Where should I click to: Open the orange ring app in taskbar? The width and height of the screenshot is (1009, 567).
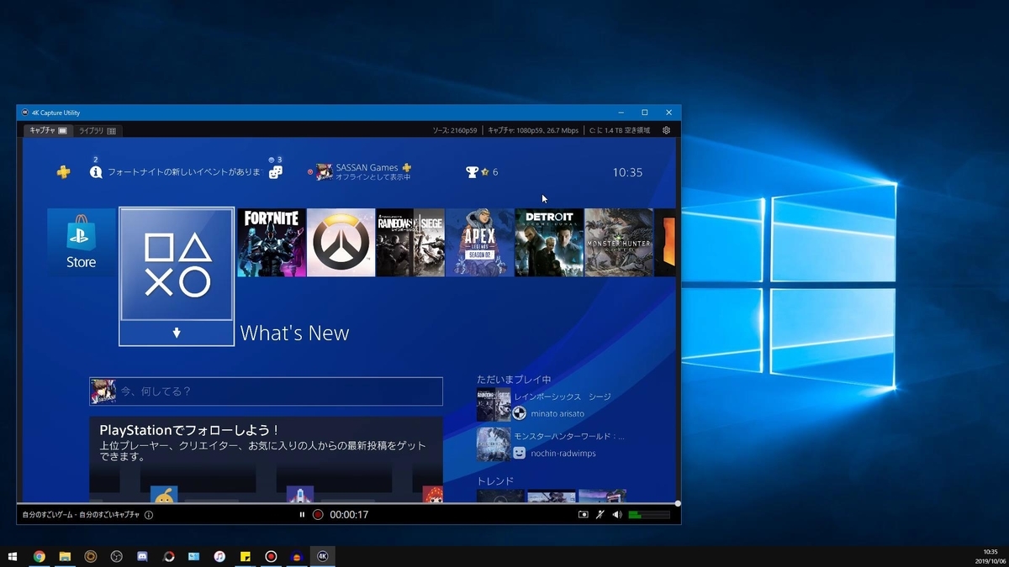[x=90, y=556]
